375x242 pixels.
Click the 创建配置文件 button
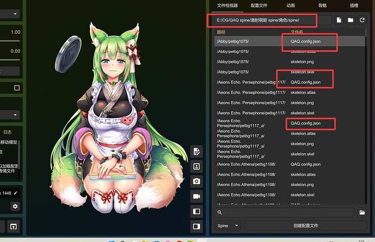305,225
